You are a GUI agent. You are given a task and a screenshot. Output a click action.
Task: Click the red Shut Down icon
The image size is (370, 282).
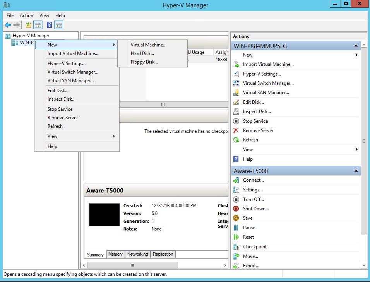236,208
